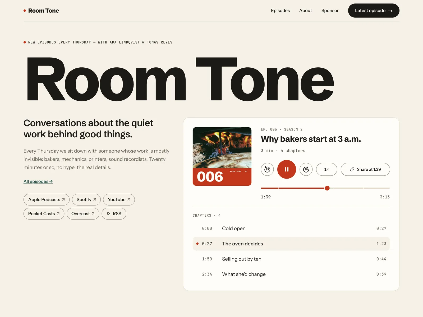Go to the Episodes page

[280, 11]
